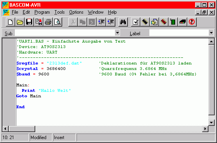Open the simulator with the red chip icon
Image resolution: width=217 pixels, height=143 pixels.
click(x=164, y=22)
